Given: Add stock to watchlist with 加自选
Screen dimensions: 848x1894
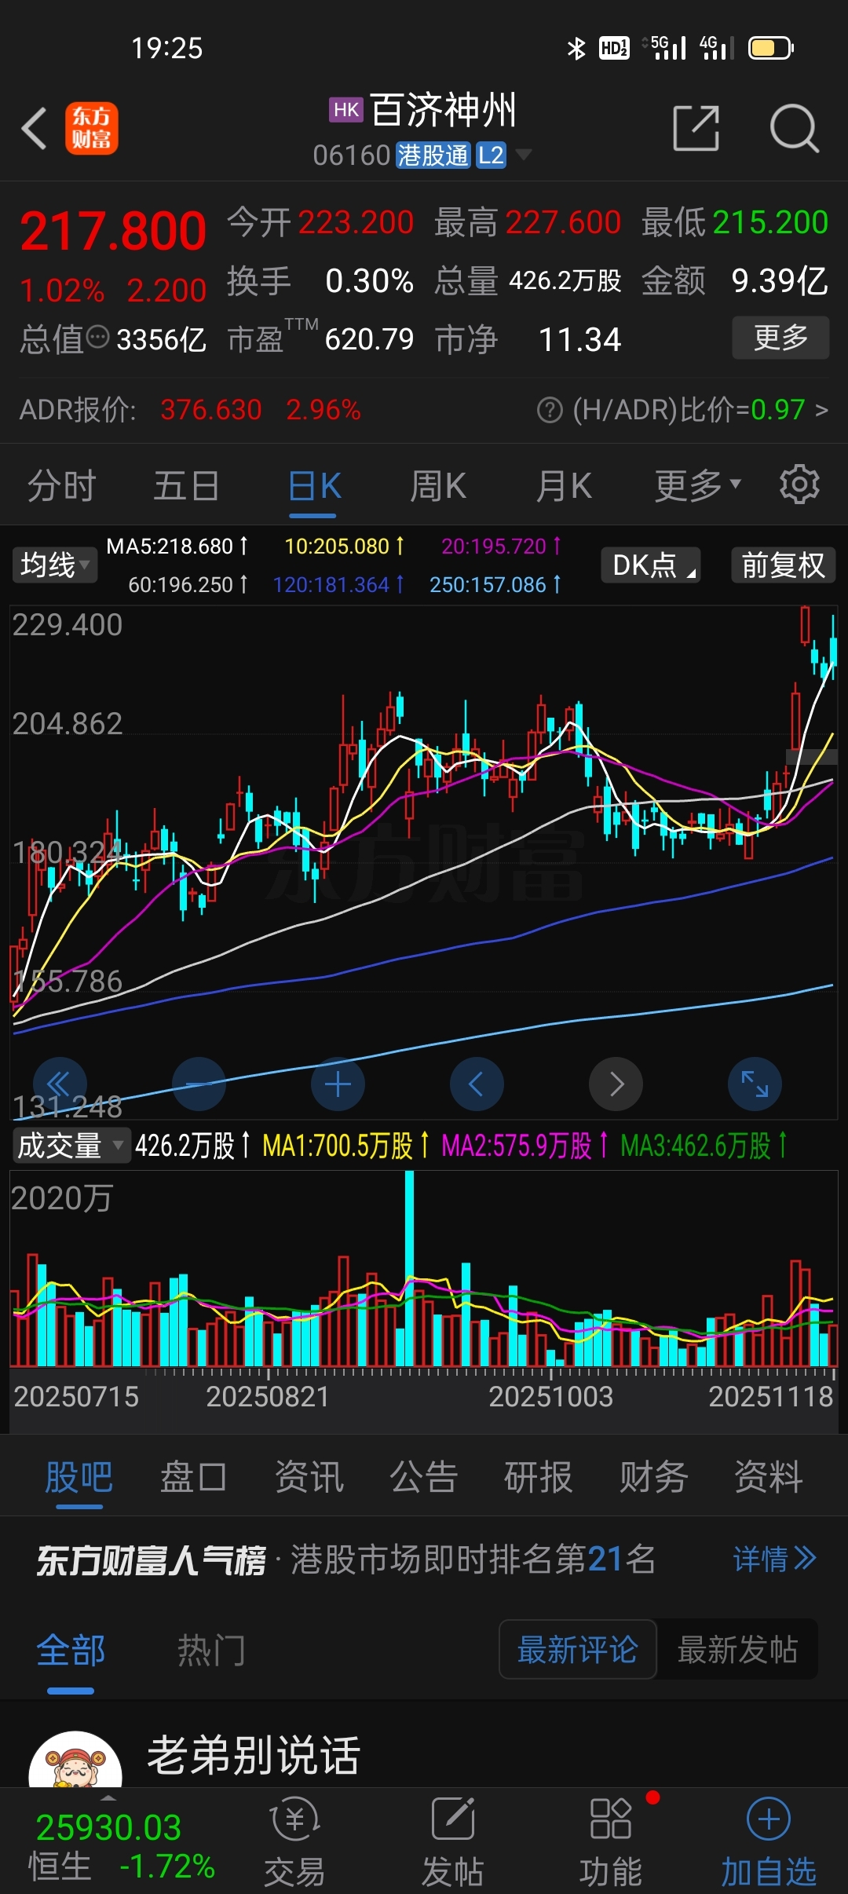Looking at the screenshot, I should coord(769,1841).
